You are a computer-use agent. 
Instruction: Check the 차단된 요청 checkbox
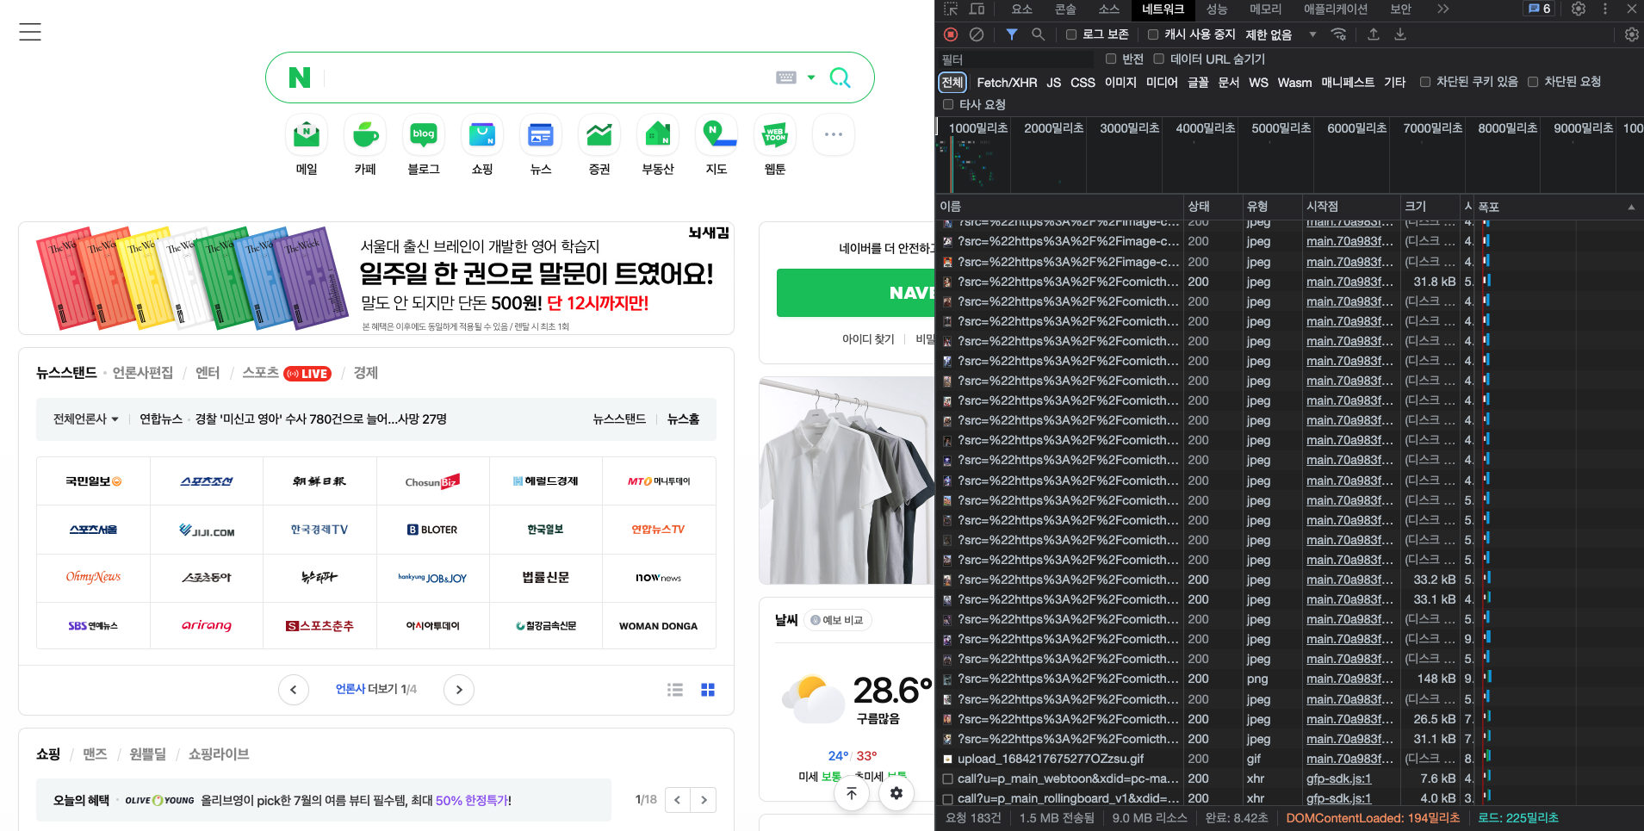(1533, 82)
